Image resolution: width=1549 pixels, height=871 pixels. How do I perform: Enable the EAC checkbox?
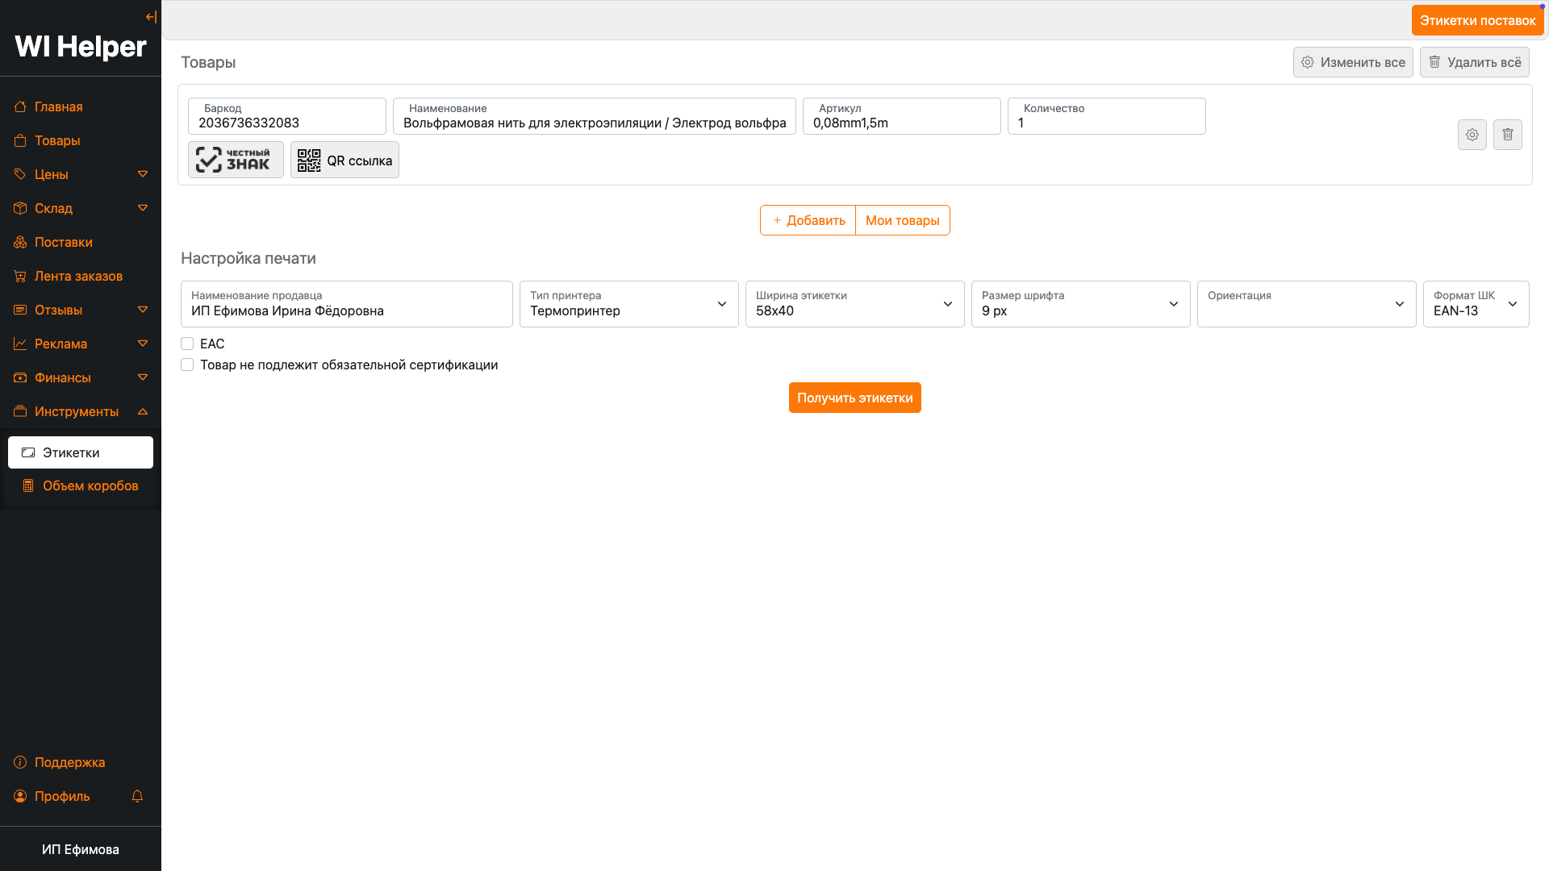[x=187, y=344]
